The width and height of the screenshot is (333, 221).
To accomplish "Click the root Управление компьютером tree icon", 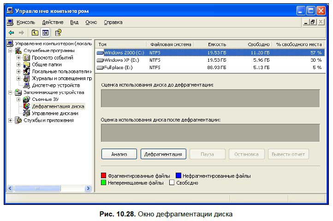I will click(10, 43).
